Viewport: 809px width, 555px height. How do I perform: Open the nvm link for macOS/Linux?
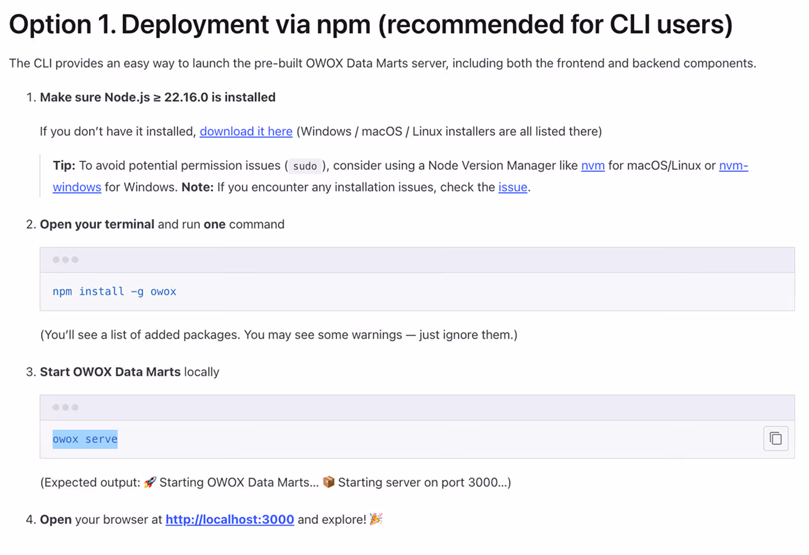[593, 165]
